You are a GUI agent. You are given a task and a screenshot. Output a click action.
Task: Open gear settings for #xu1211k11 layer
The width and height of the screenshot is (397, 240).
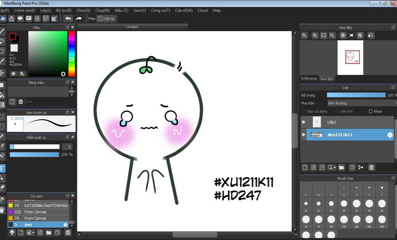coord(390,135)
